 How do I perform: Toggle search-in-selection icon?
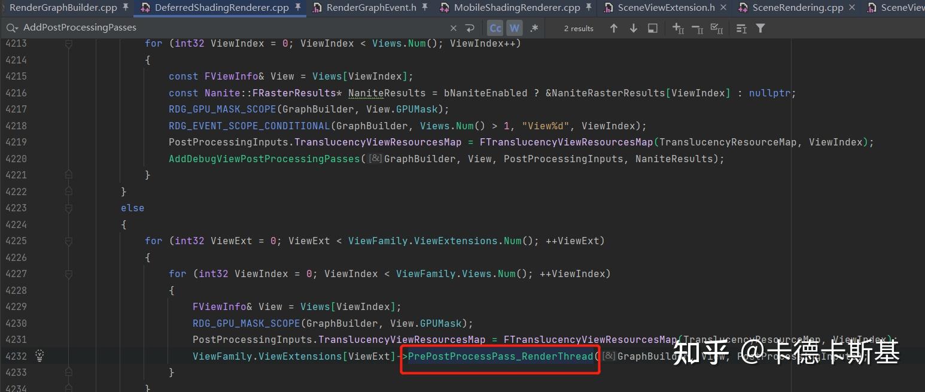coord(741,28)
